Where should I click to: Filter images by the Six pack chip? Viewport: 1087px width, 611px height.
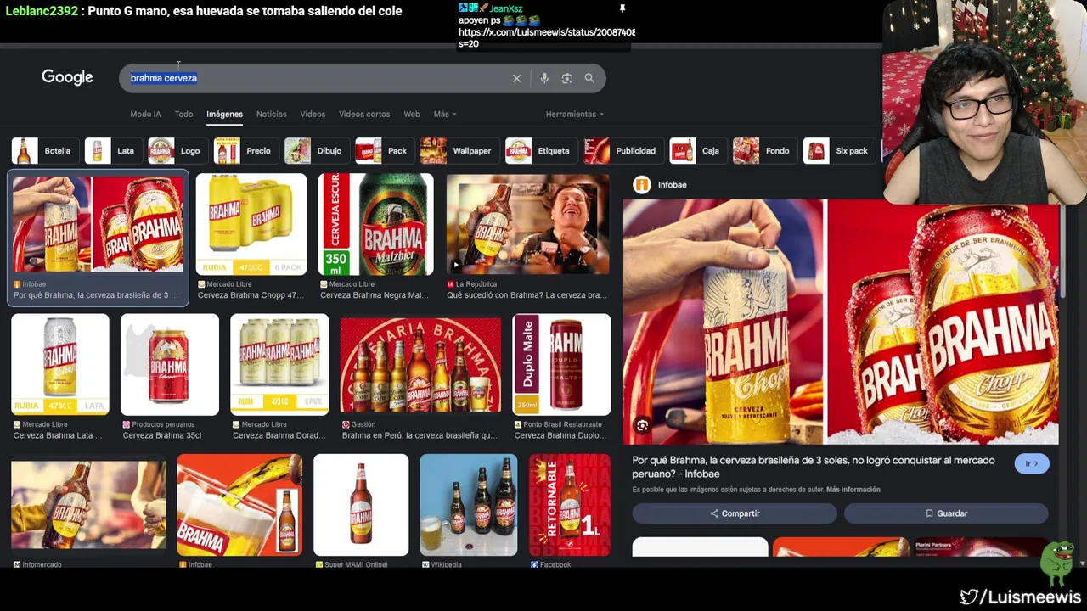(x=839, y=151)
